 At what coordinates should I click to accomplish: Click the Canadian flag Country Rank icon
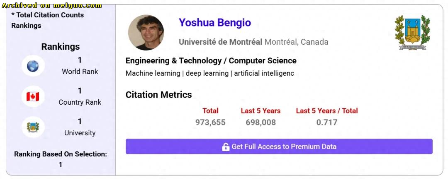pos(33,96)
